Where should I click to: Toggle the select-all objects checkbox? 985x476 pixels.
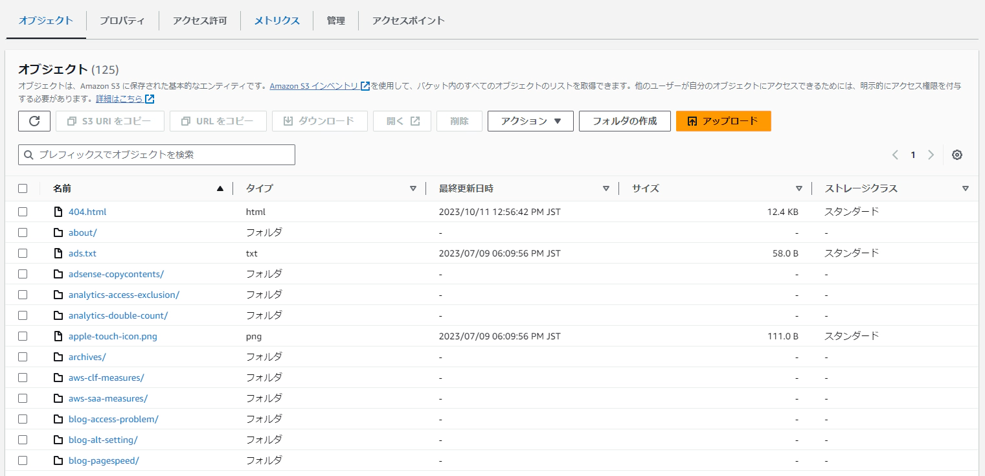[23, 188]
